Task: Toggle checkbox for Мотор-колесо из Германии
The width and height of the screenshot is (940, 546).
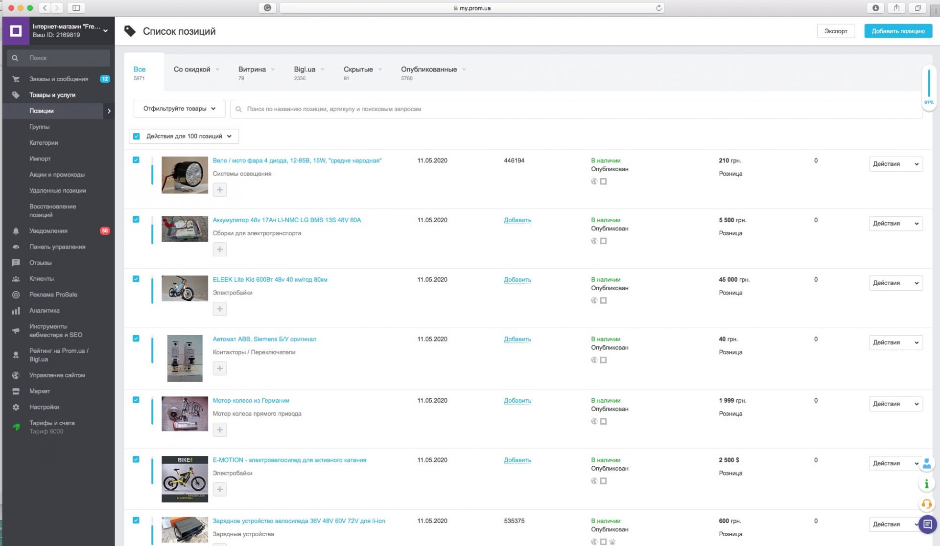Action: coord(136,400)
